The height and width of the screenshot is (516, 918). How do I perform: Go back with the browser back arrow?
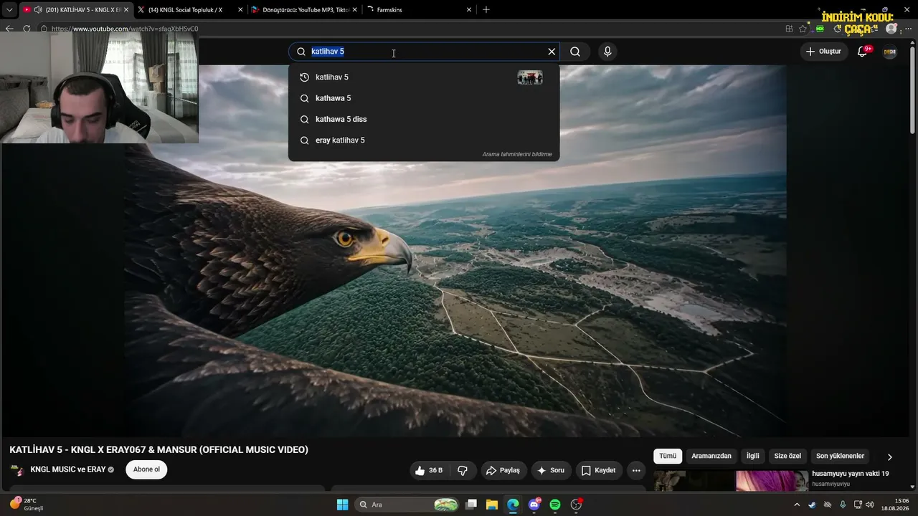coord(9,29)
